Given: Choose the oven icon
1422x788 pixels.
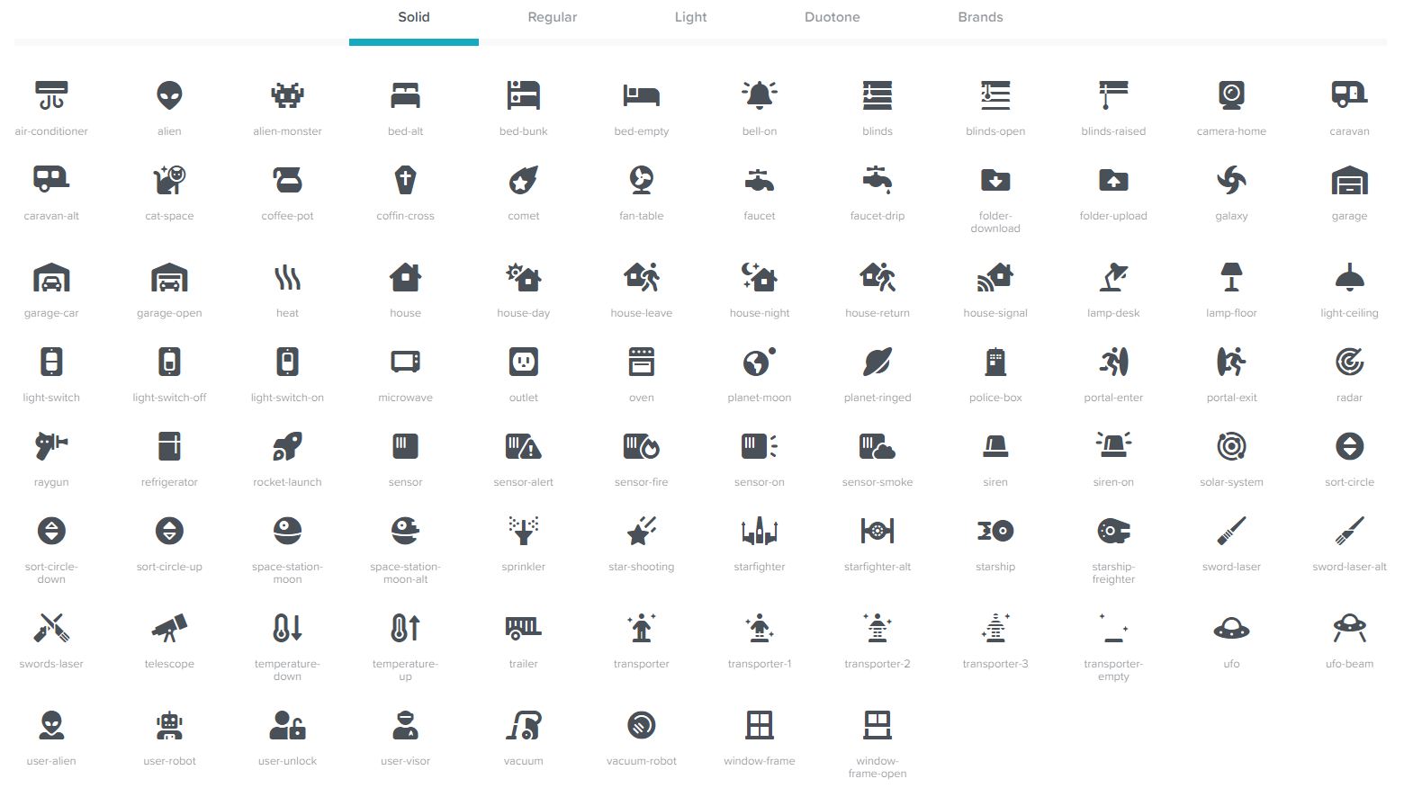Looking at the screenshot, I should pyautogui.click(x=642, y=362).
